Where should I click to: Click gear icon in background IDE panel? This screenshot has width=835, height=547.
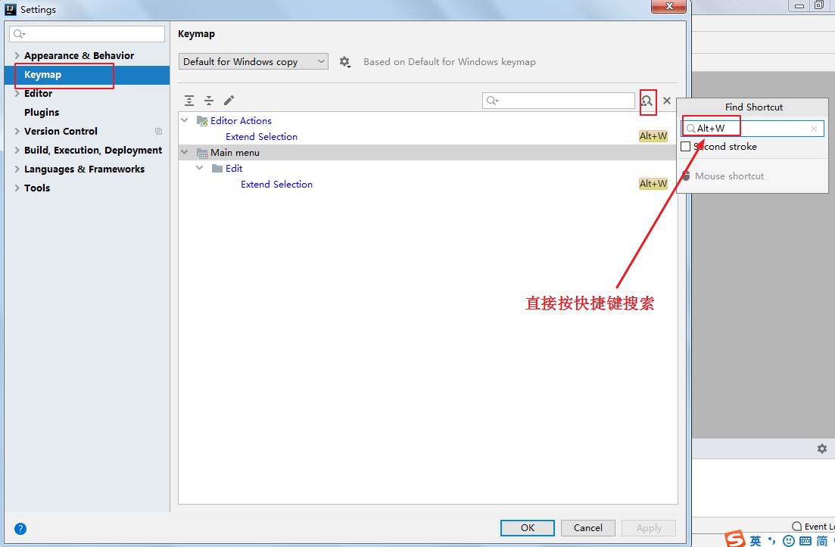[822, 449]
